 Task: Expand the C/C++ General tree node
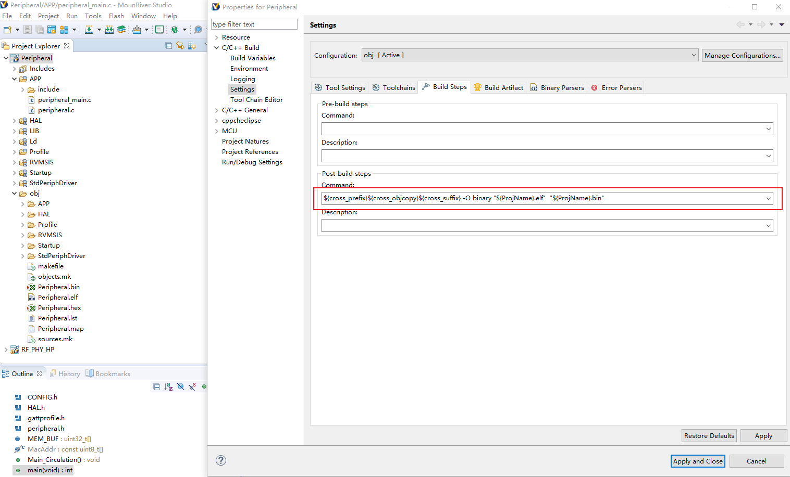point(217,110)
